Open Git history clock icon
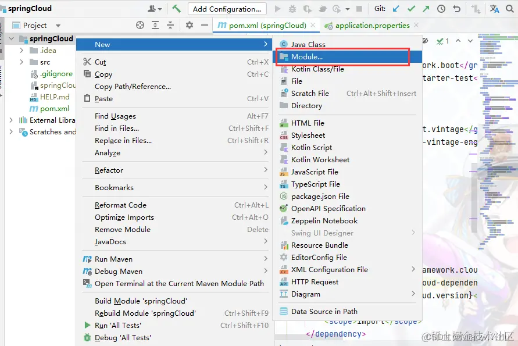Viewport: 518px width, 346px height. click(x=441, y=9)
